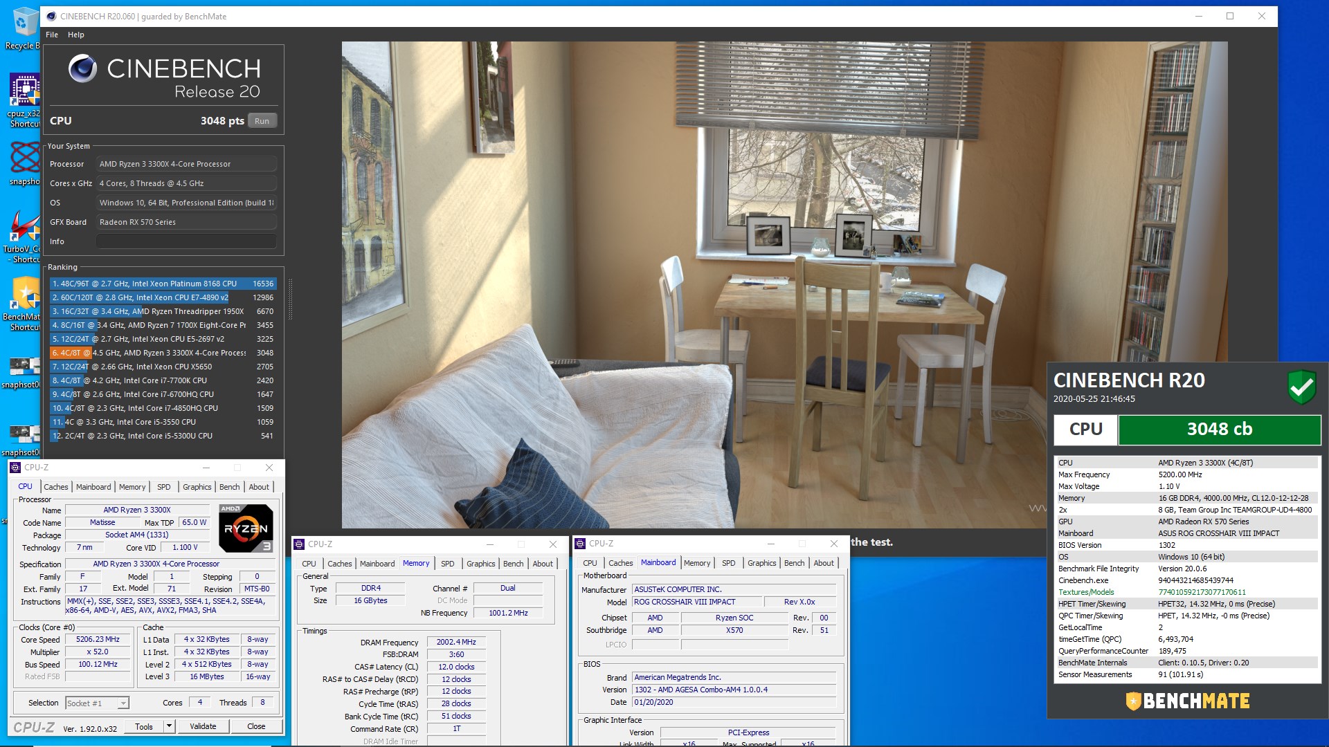Screen dimensions: 1329x747
Task: Click the Ryzen 3 processor logo
Action: (x=246, y=528)
